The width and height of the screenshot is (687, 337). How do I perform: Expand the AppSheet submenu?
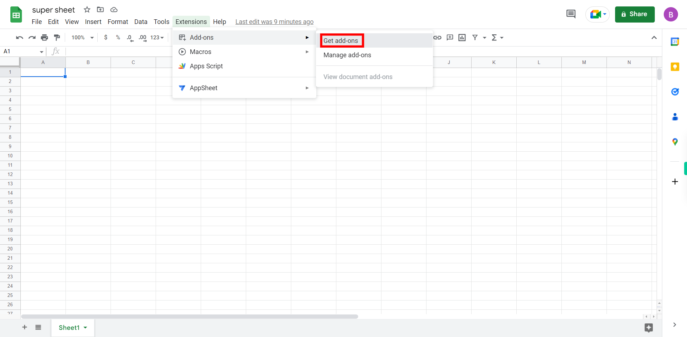point(244,88)
